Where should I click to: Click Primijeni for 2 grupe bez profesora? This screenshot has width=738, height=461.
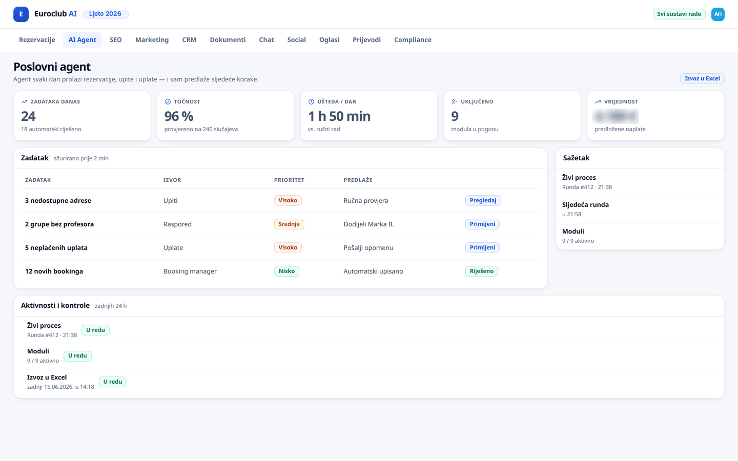(482, 224)
